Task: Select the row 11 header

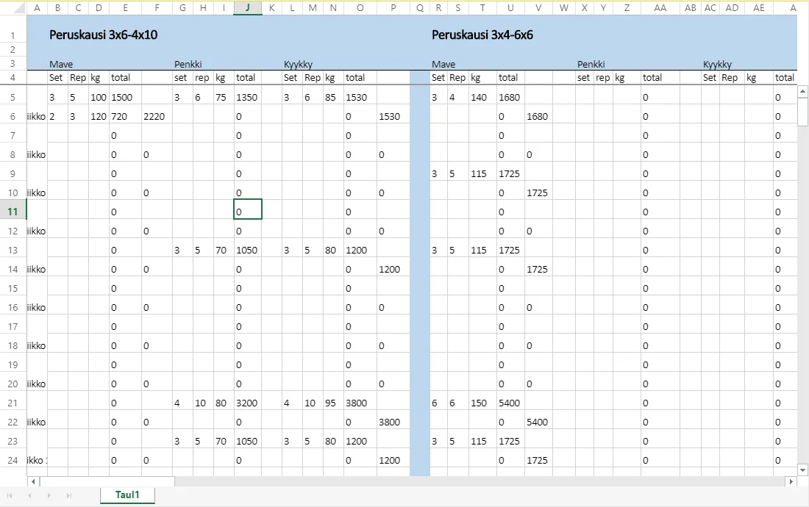Action: tap(13, 212)
